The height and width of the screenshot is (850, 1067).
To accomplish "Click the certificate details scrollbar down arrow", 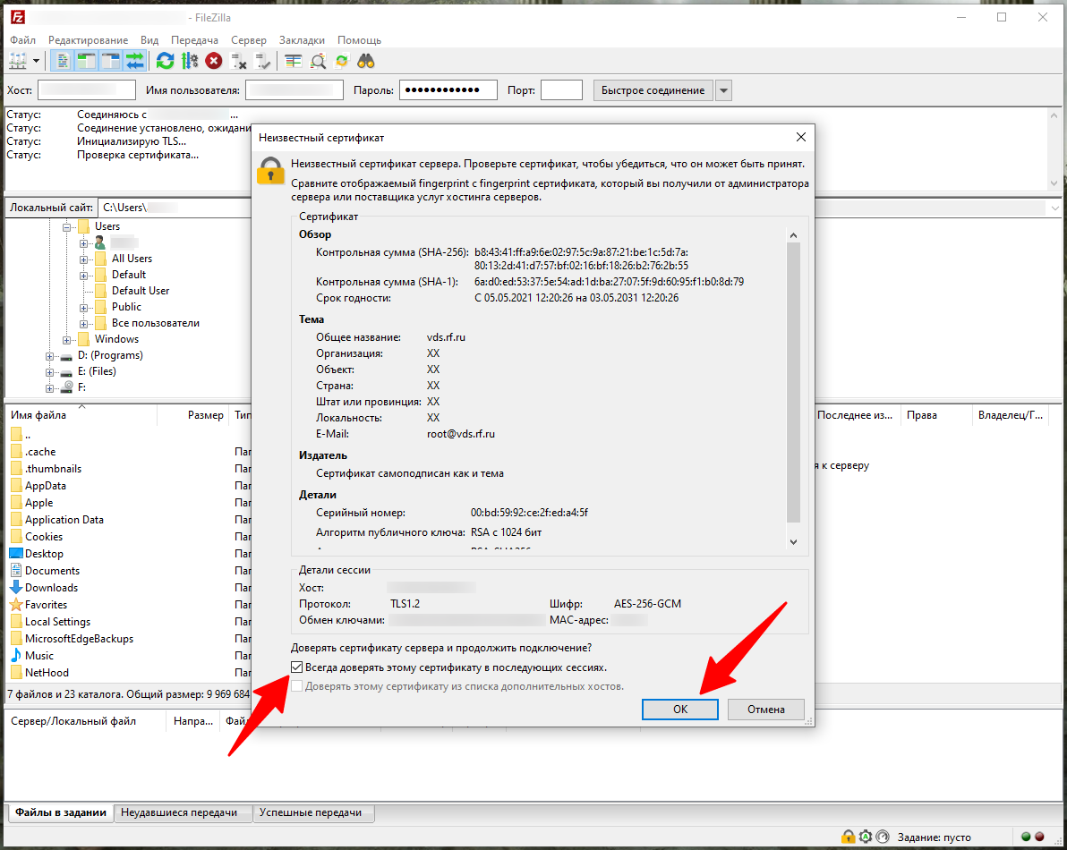I will 793,542.
